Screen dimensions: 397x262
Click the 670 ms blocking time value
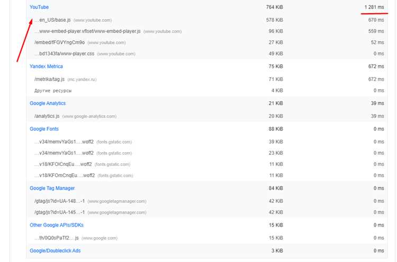pos(376,20)
